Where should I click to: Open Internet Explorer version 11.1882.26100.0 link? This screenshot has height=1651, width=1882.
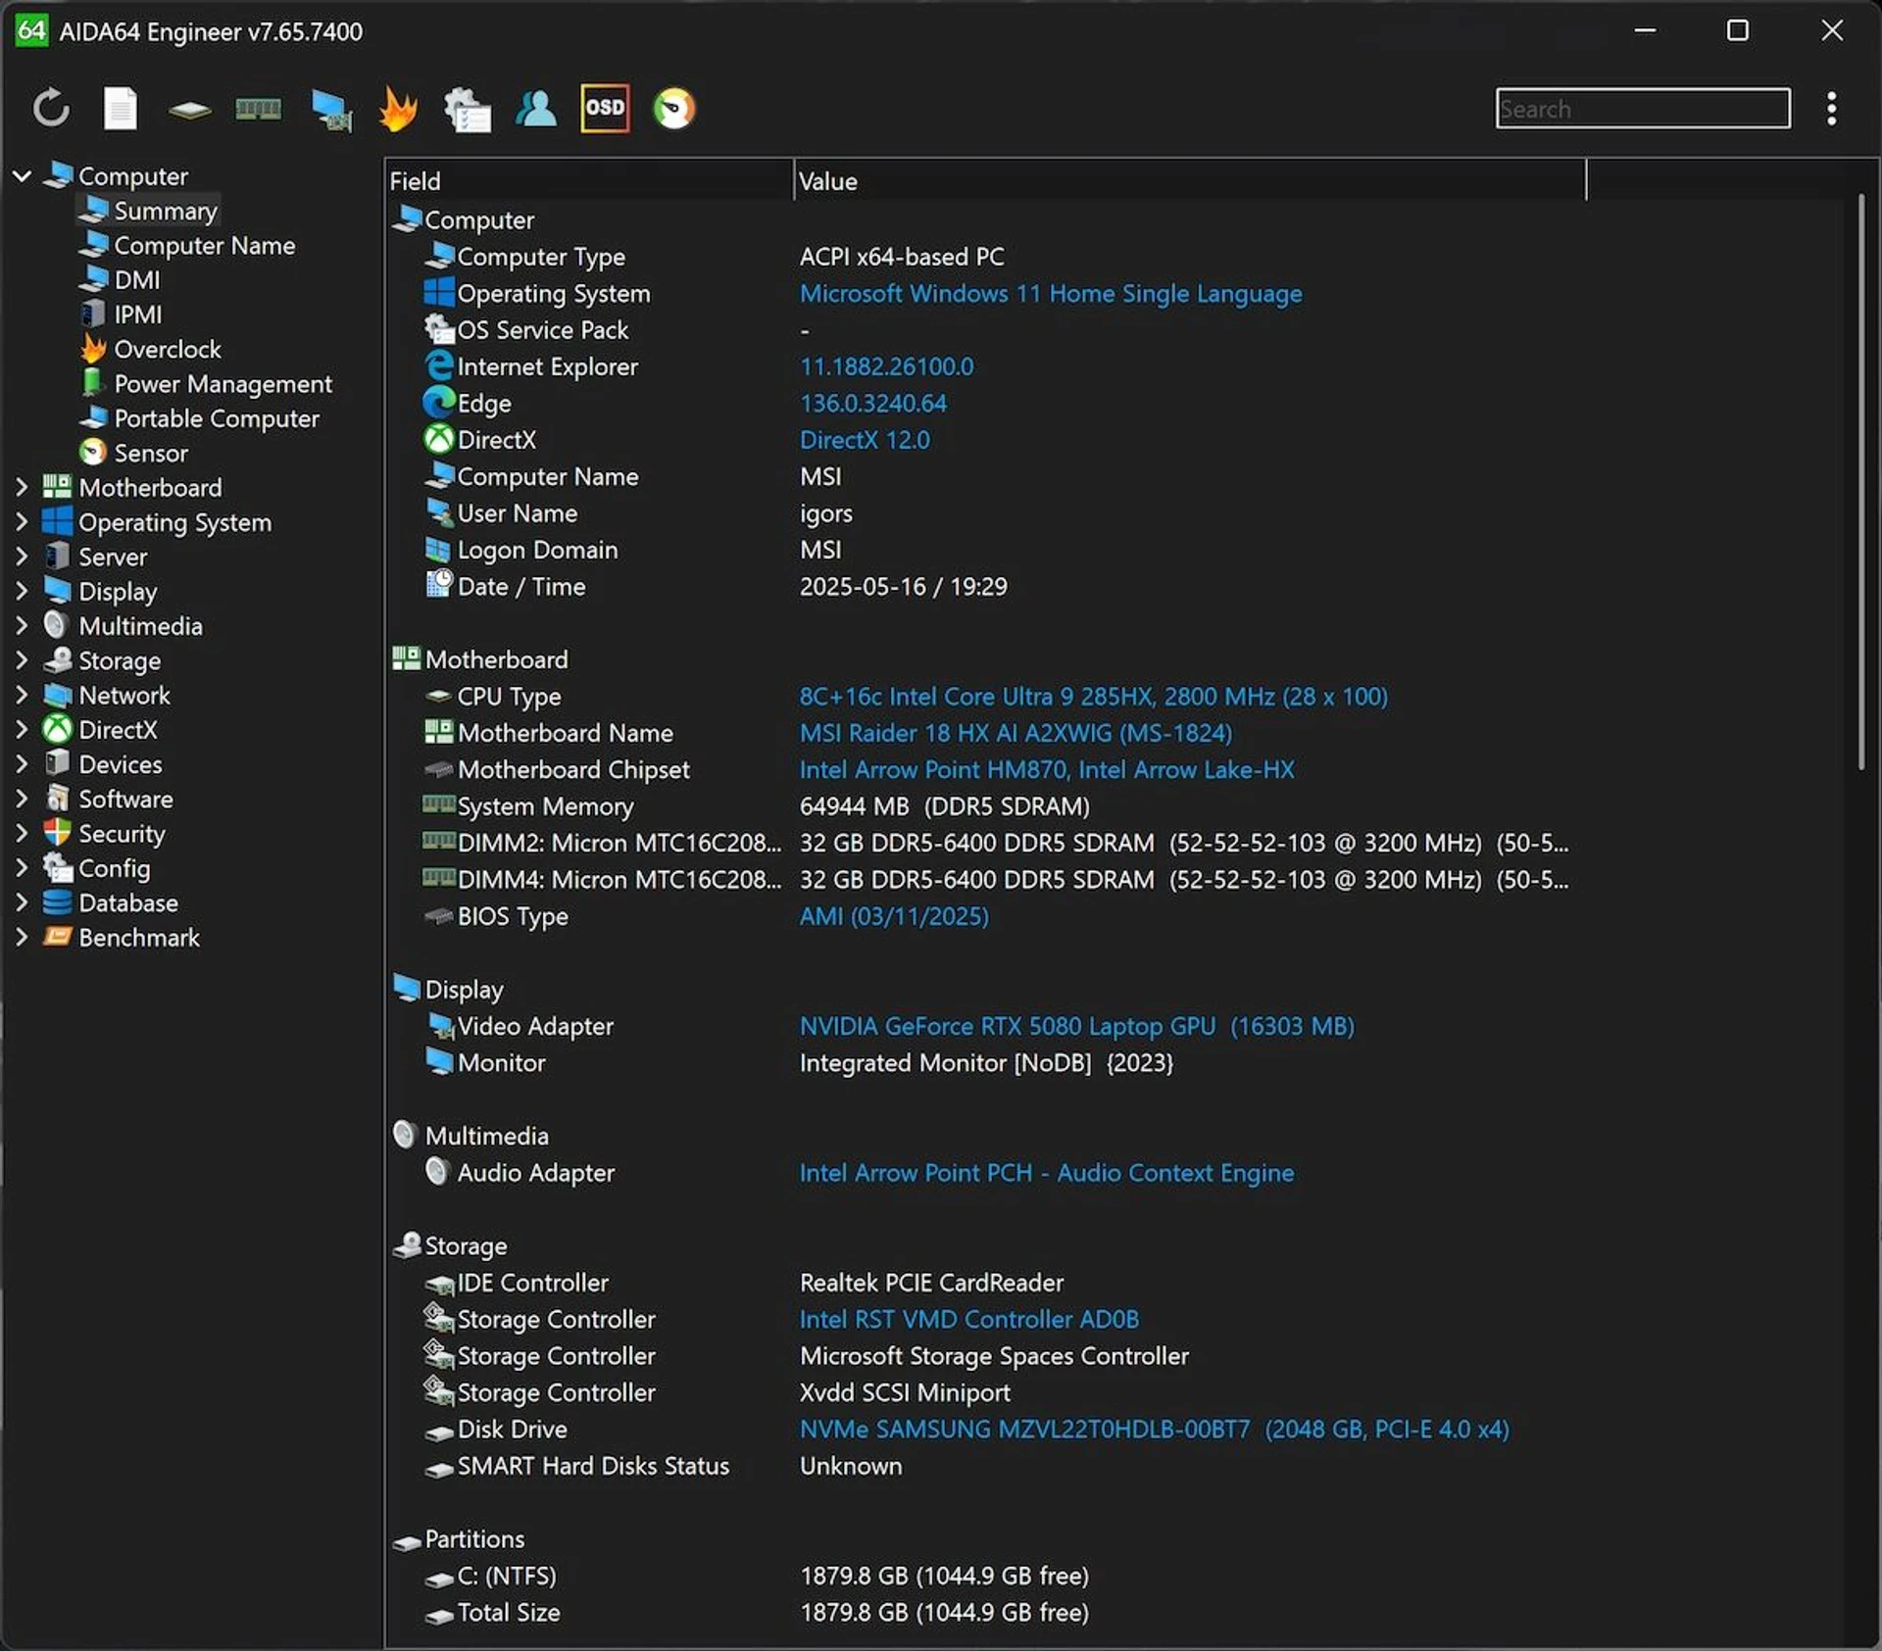(886, 366)
